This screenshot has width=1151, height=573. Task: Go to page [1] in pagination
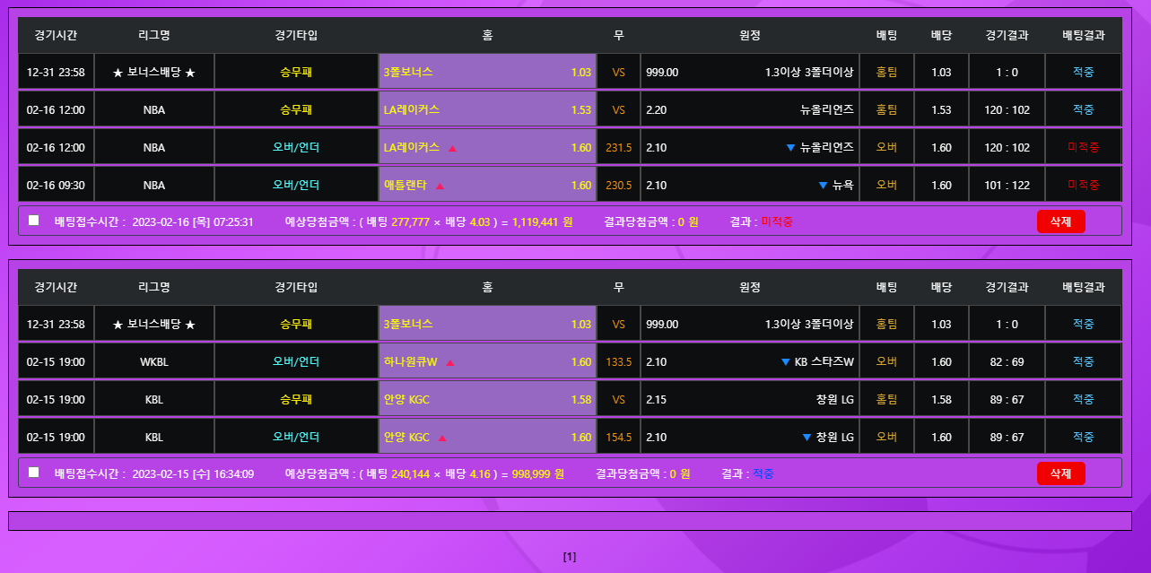570,557
